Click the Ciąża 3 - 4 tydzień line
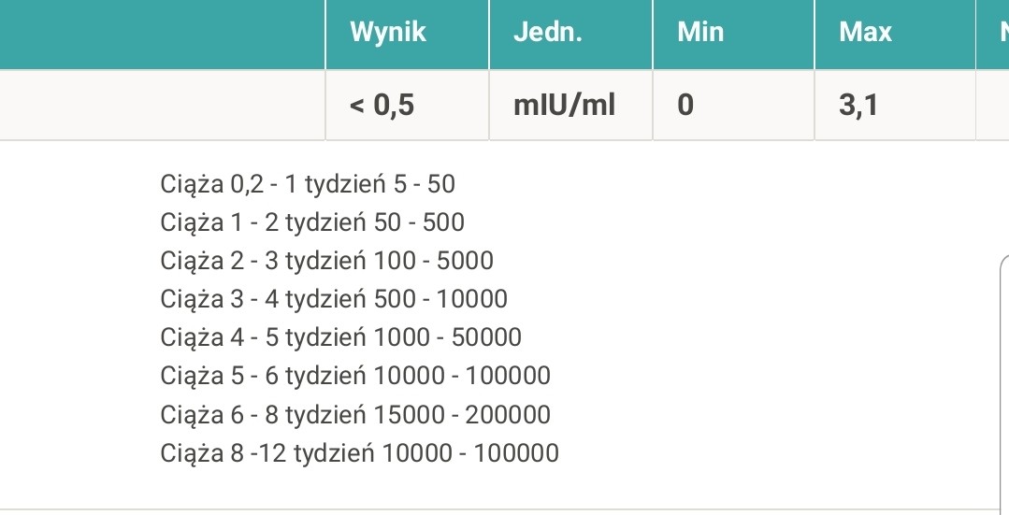 click(334, 299)
